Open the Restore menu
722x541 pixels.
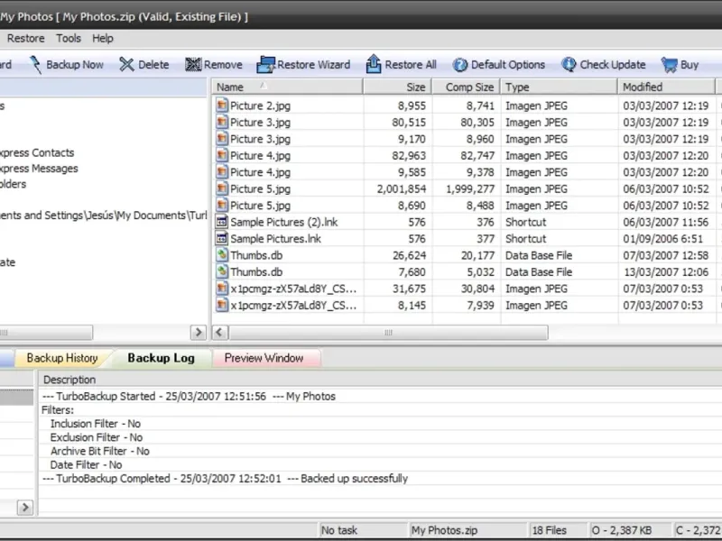click(26, 38)
